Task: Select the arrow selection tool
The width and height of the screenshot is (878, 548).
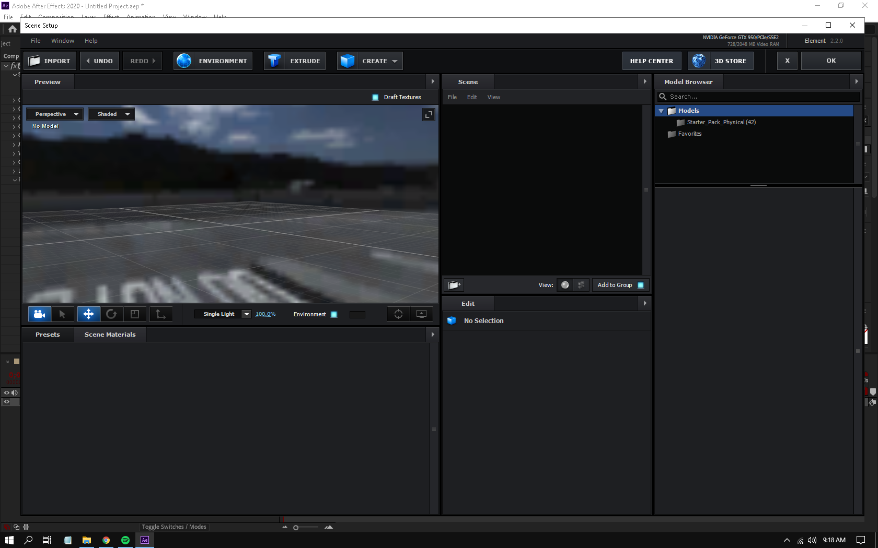Action: pyautogui.click(x=63, y=314)
